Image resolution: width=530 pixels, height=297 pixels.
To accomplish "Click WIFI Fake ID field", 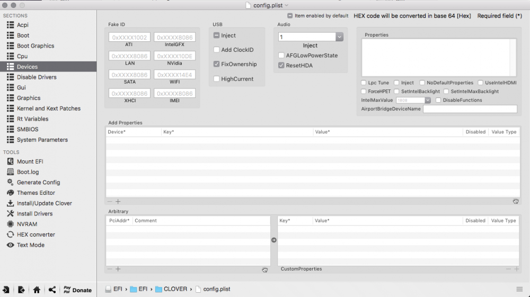I will 175,75.
